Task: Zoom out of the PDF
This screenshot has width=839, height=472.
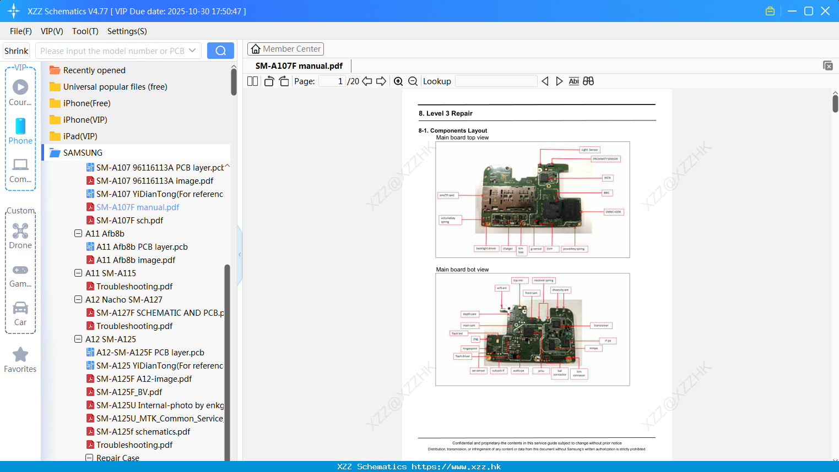Action: click(413, 81)
